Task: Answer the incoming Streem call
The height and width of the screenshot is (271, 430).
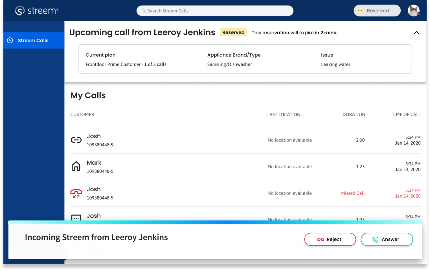Action: (x=387, y=239)
